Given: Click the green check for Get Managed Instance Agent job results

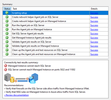Looking at the screenshot, I should [7, 38].
